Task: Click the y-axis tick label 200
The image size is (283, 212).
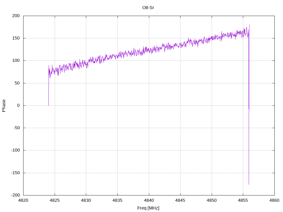Action: (x=16, y=16)
